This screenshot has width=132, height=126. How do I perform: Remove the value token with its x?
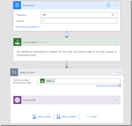pos(53,81)
